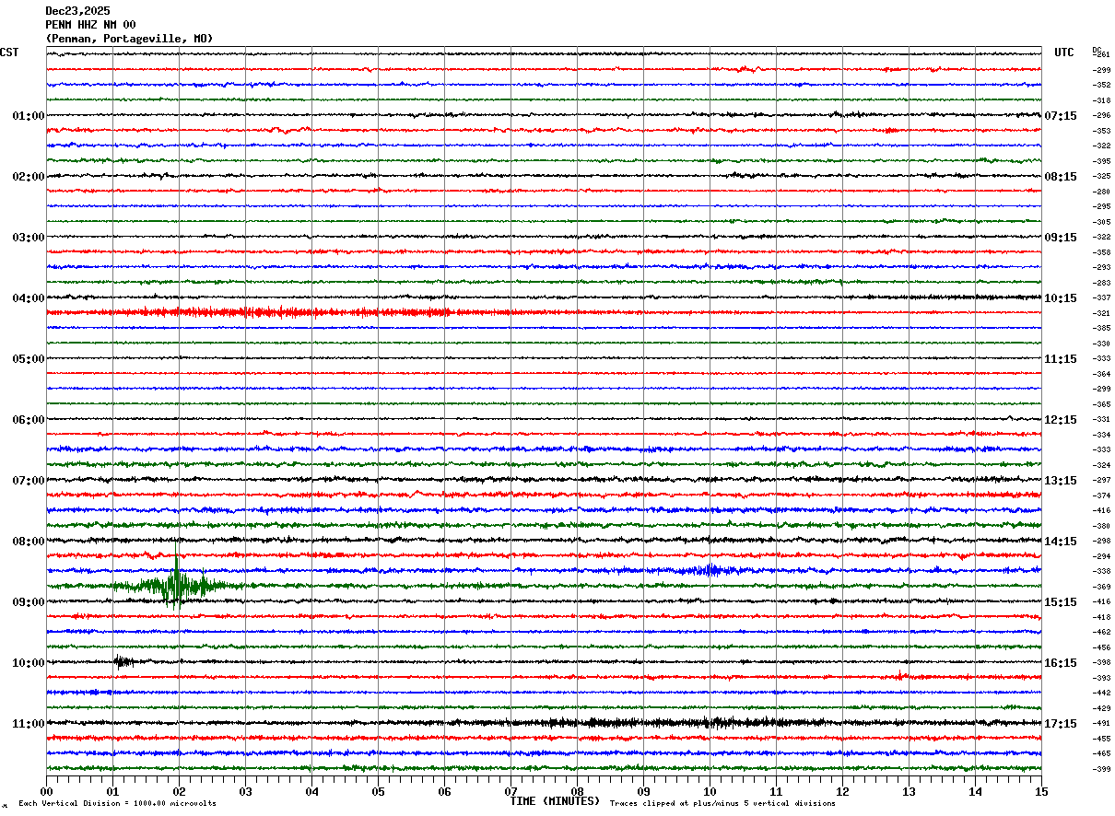This screenshot has height=816, width=1115.
Task: Click the "09:15" UTC time label
Action: [1061, 238]
